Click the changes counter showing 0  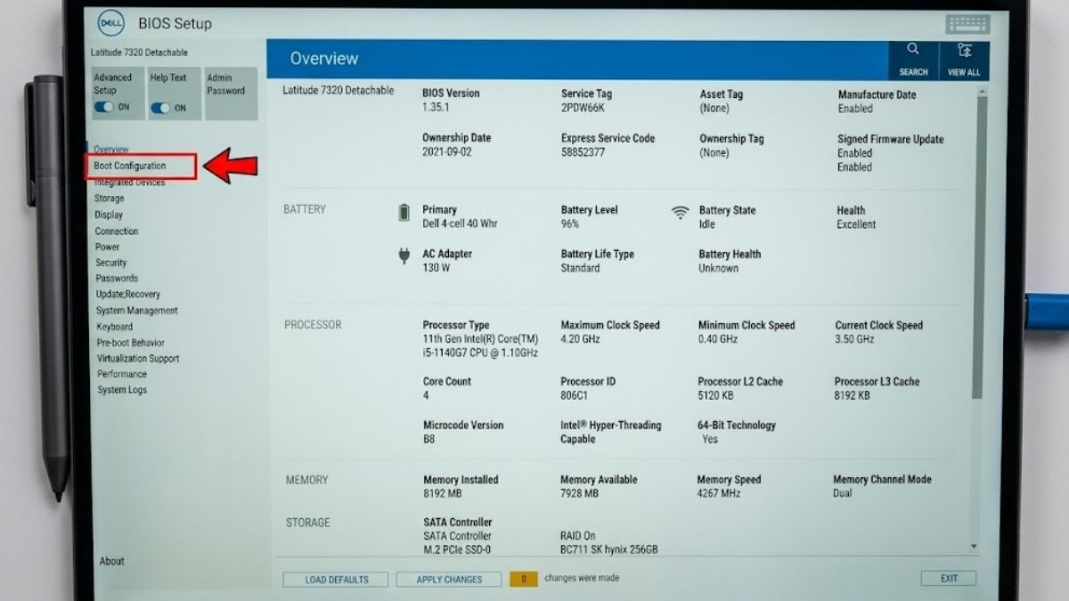click(x=524, y=580)
